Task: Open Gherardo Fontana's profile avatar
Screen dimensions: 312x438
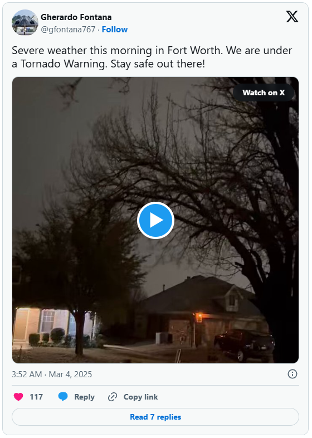Action: point(25,22)
